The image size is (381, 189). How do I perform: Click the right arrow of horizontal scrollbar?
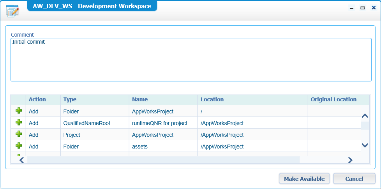350,160
